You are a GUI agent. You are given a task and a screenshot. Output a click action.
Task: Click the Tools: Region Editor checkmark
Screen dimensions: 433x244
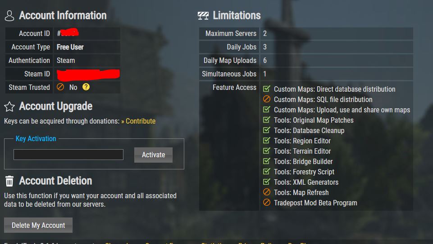click(x=266, y=141)
